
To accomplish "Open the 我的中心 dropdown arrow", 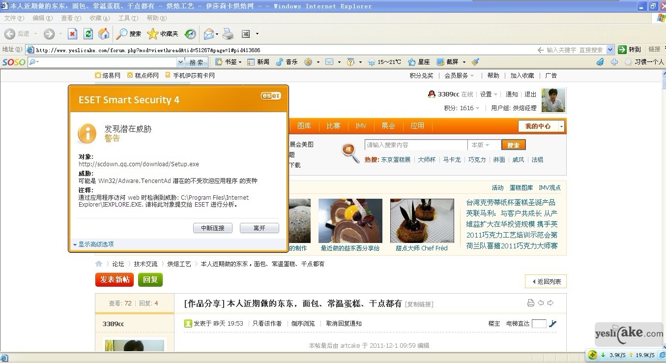I will (561, 126).
